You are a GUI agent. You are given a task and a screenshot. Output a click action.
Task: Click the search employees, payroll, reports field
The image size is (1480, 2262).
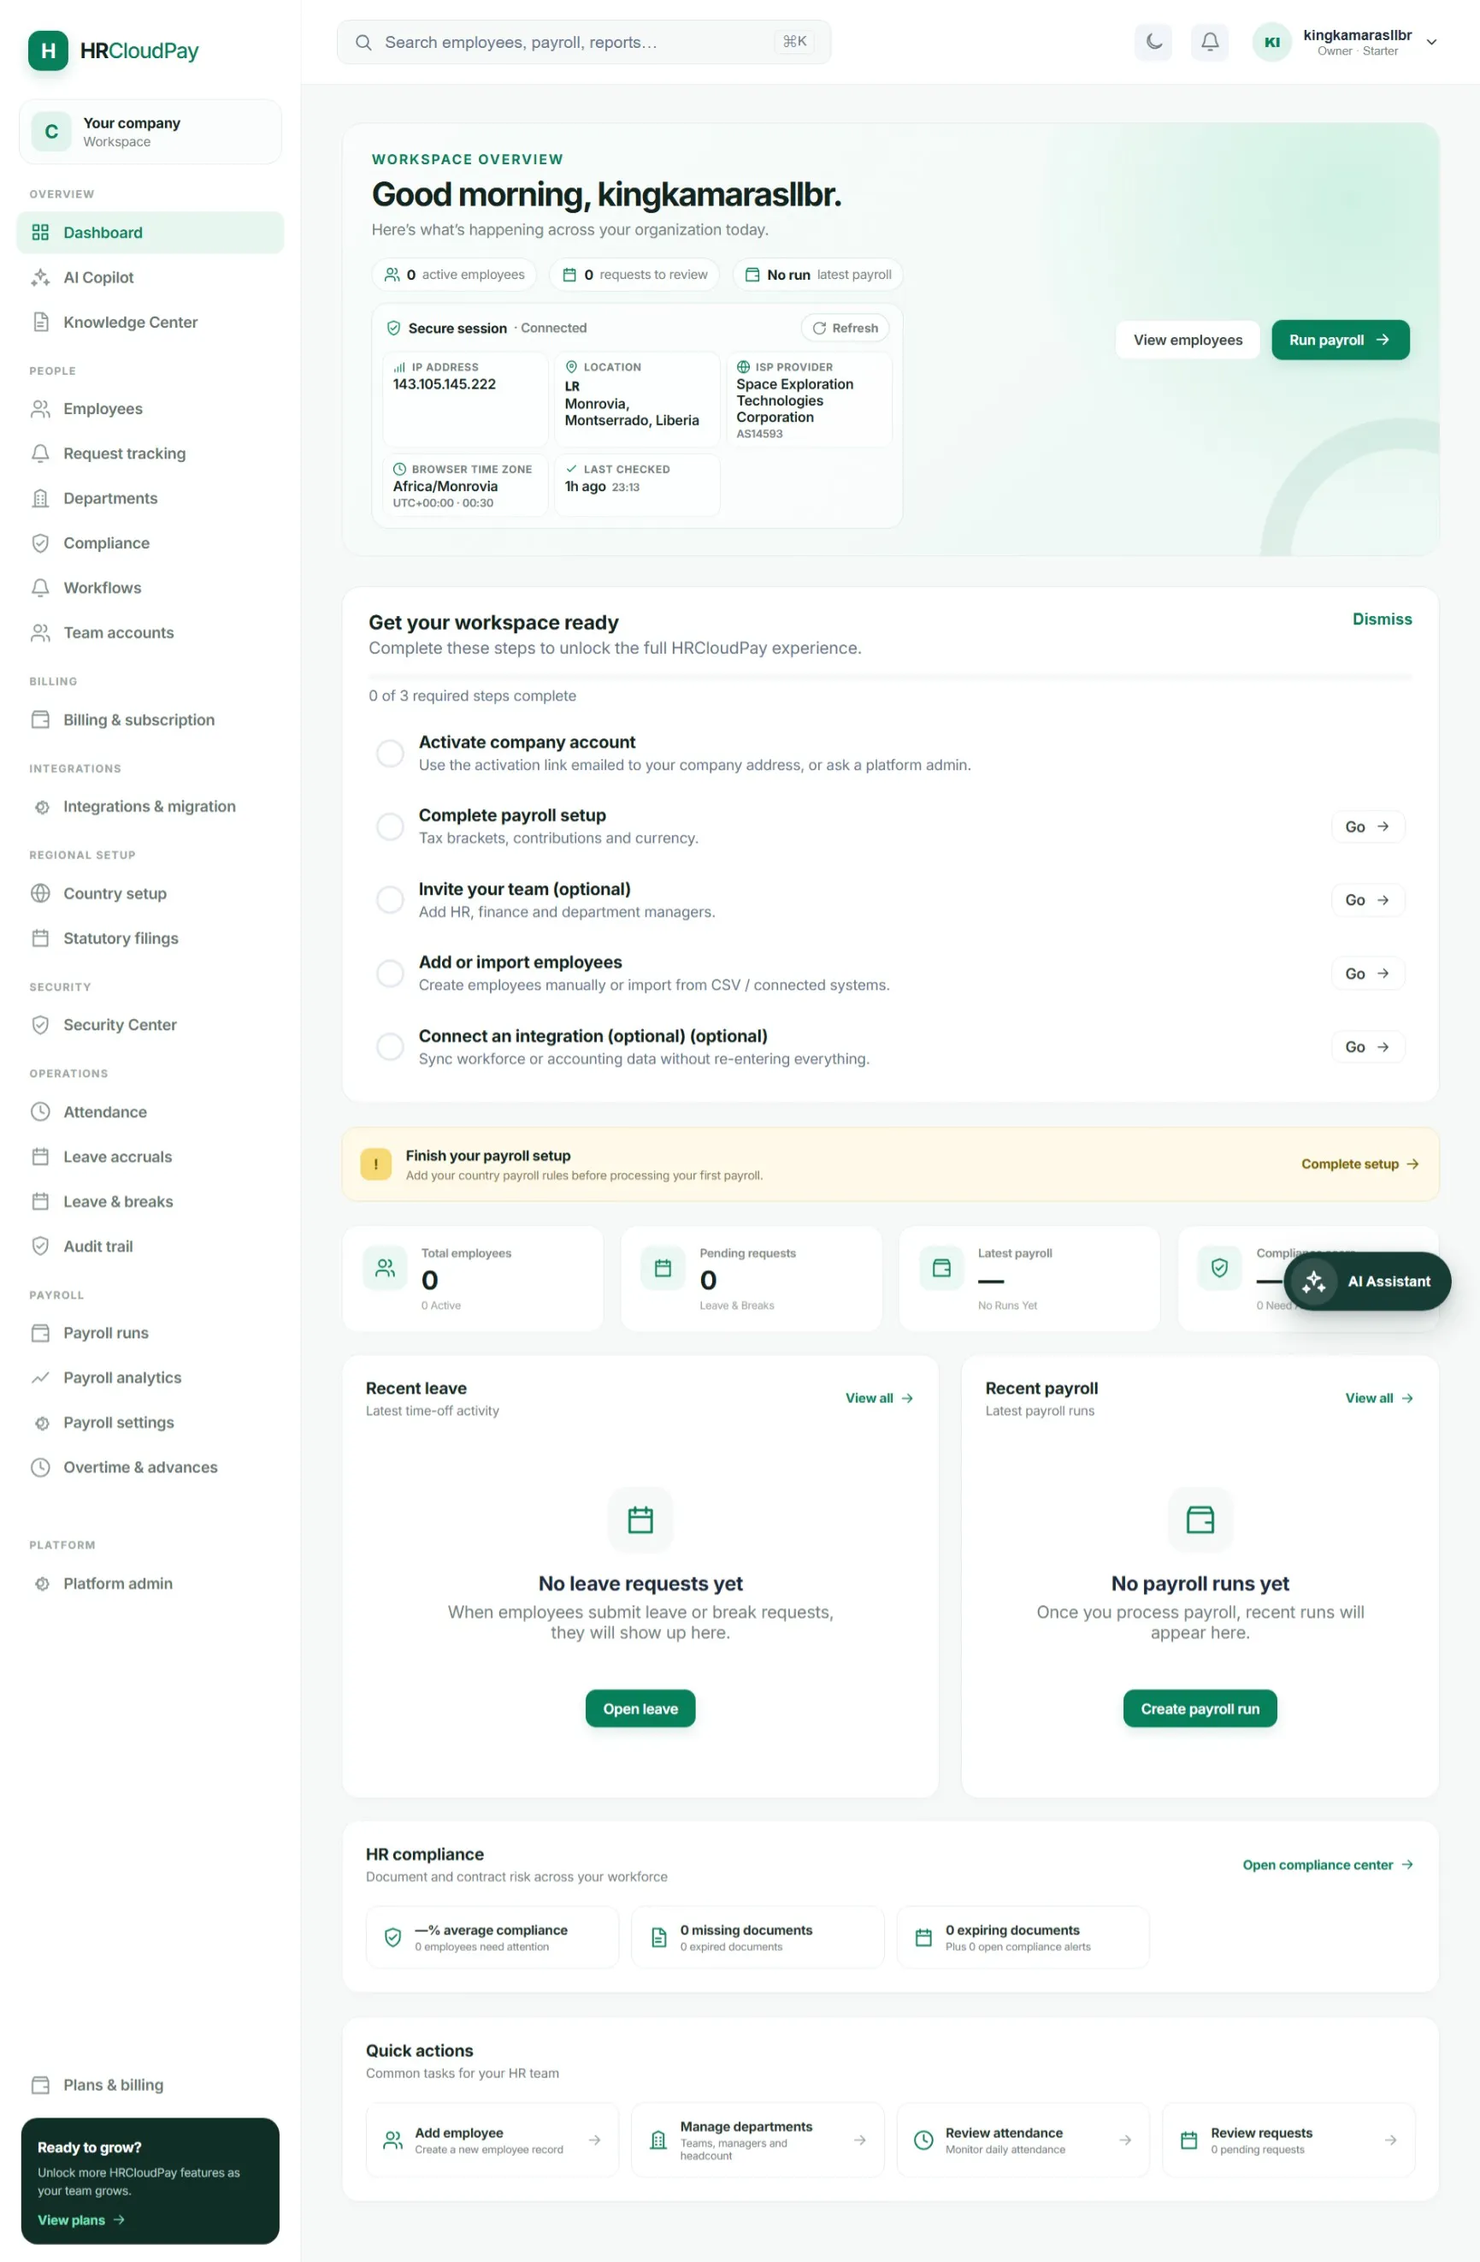(x=583, y=42)
